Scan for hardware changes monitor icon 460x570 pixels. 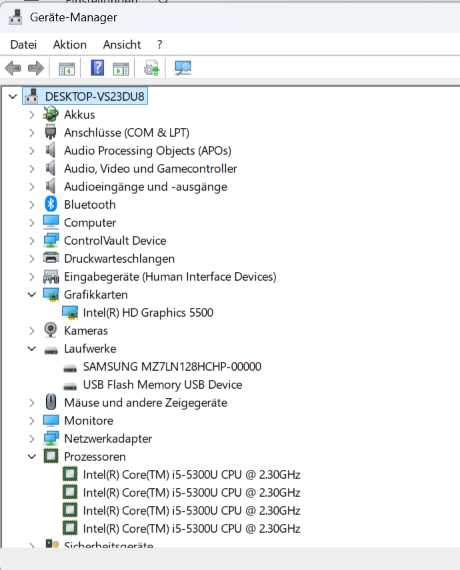click(183, 68)
